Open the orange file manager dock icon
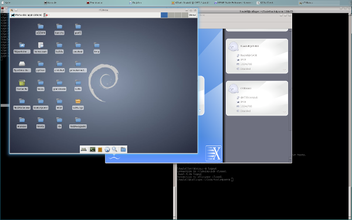The width and height of the screenshot is (352, 220). point(100,150)
